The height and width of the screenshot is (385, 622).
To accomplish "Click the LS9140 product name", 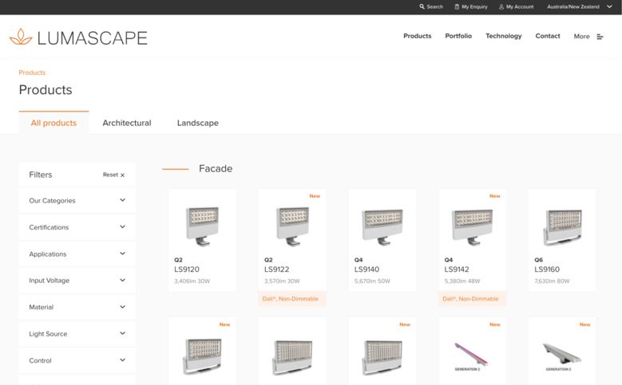I will click(x=366, y=269).
